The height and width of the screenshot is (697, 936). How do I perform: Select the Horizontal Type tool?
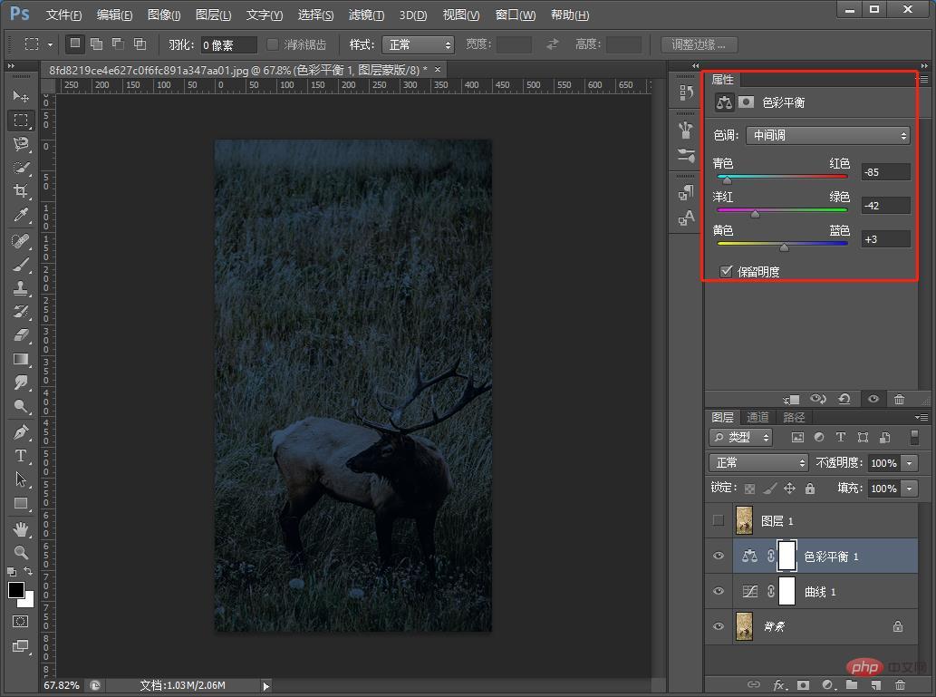21,456
